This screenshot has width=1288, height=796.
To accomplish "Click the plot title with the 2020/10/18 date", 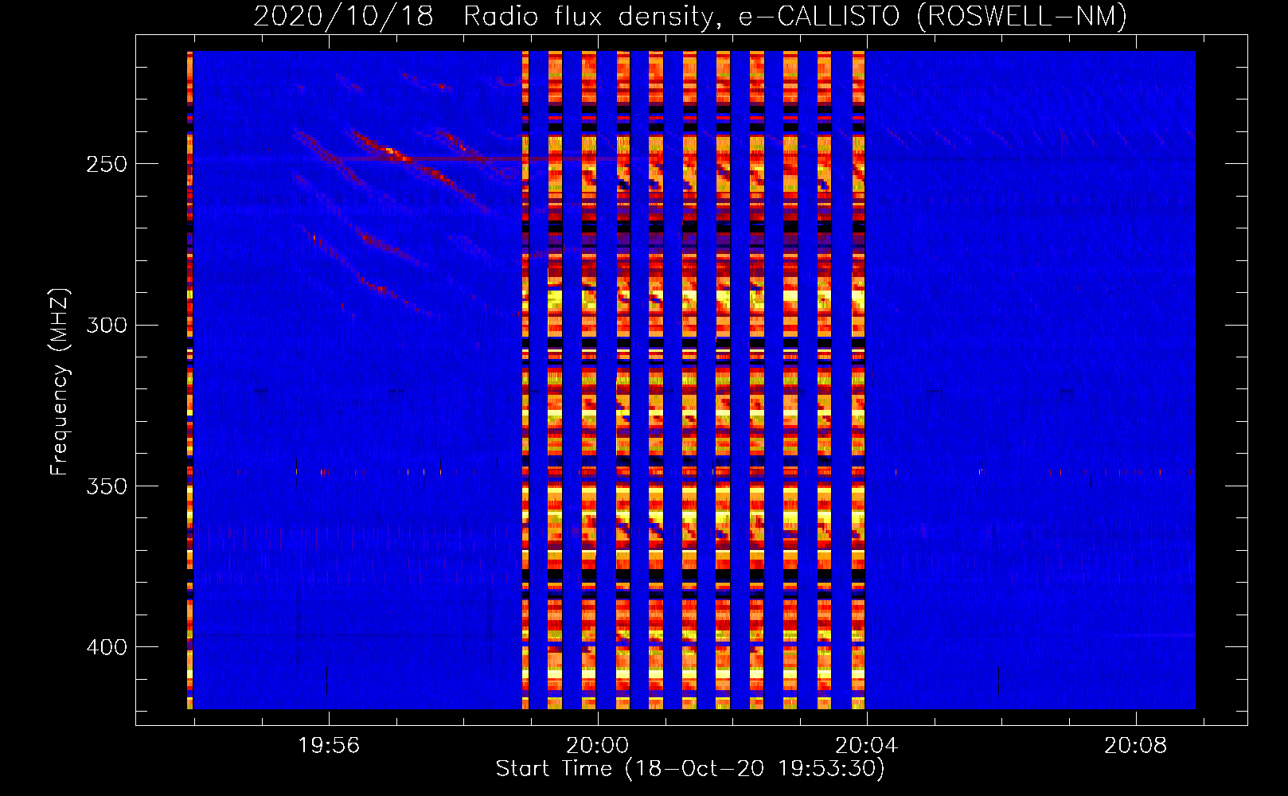I will click(690, 16).
